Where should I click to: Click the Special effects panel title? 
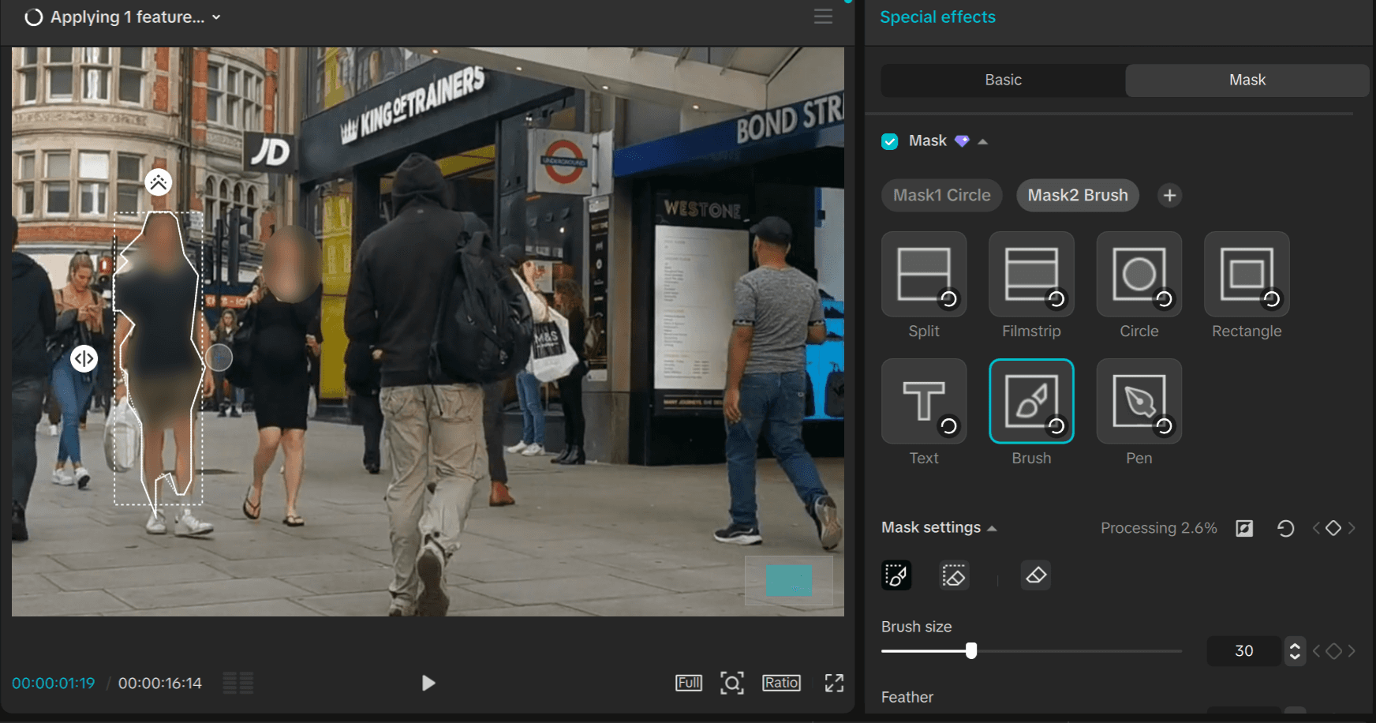point(937,17)
